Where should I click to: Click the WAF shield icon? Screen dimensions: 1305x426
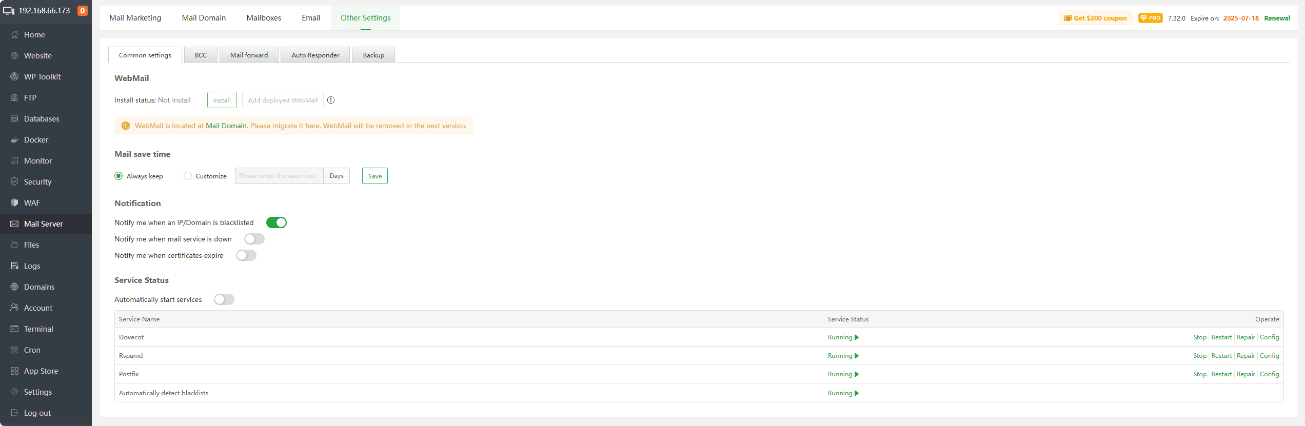click(x=14, y=203)
